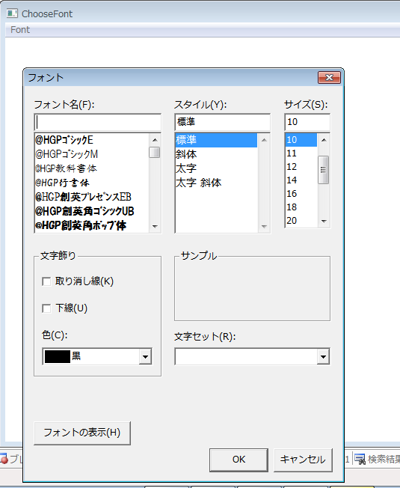Click font list scroll down arrow

click(155, 226)
